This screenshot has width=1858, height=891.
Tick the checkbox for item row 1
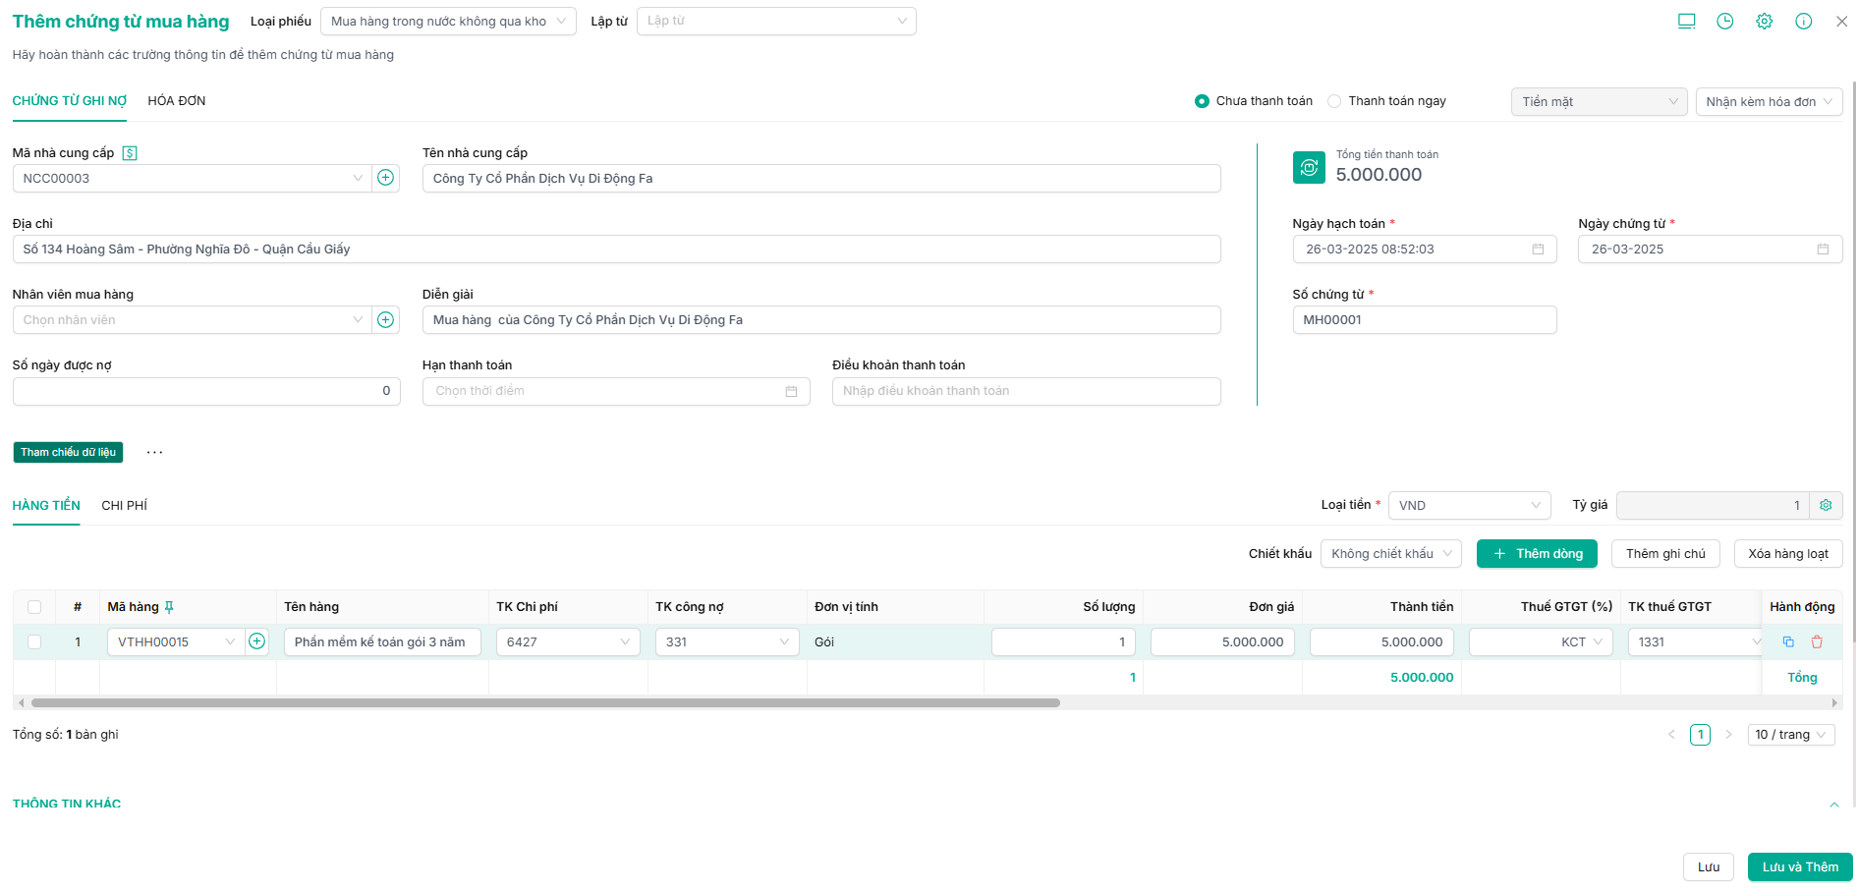[x=34, y=641]
